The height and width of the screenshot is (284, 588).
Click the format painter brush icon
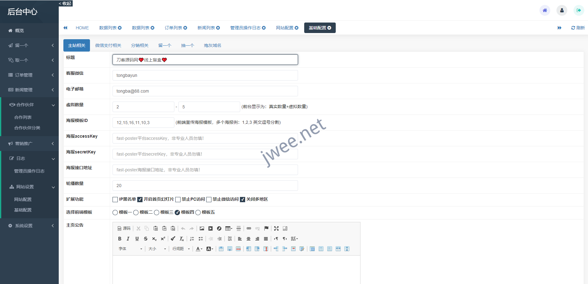[x=173, y=239]
